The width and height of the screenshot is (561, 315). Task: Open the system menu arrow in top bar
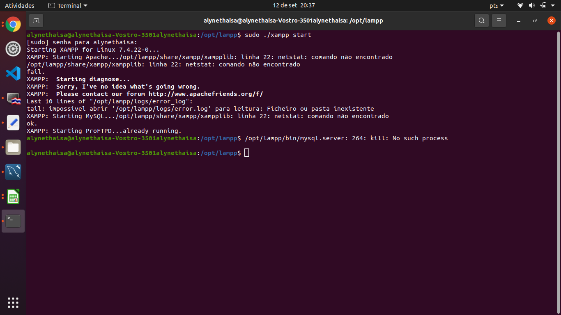tap(553, 6)
